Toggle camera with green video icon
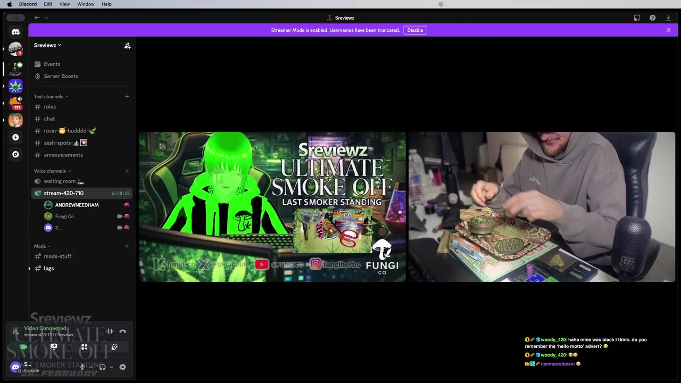This screenshot has height=383, width=681. [23, 347]
